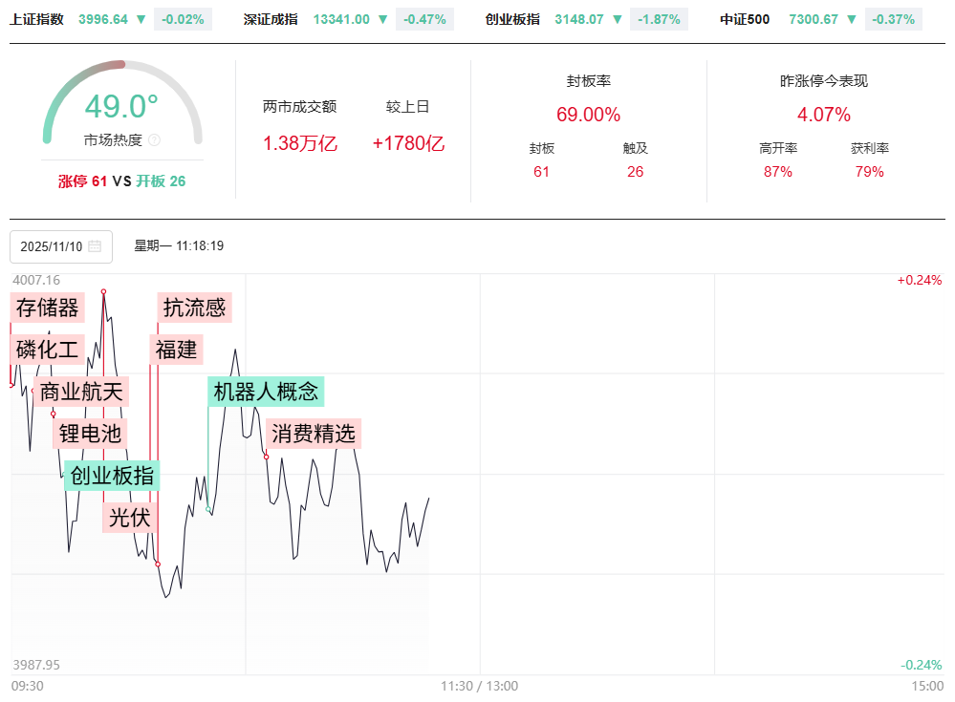This screenshot has width=955, height=702.
Task: Select the 2025/11/10 date text field
Action: coord(48,246)
